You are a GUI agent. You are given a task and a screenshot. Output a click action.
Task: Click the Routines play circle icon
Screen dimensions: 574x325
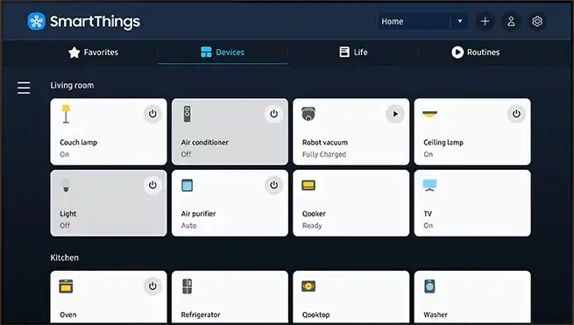tap(457, 53)
